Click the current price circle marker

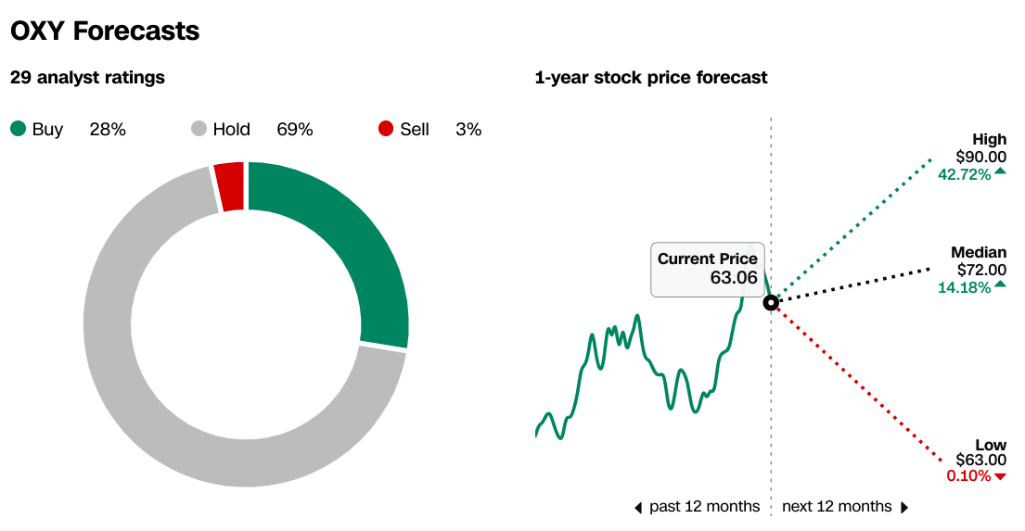click(x=771, y=302)
